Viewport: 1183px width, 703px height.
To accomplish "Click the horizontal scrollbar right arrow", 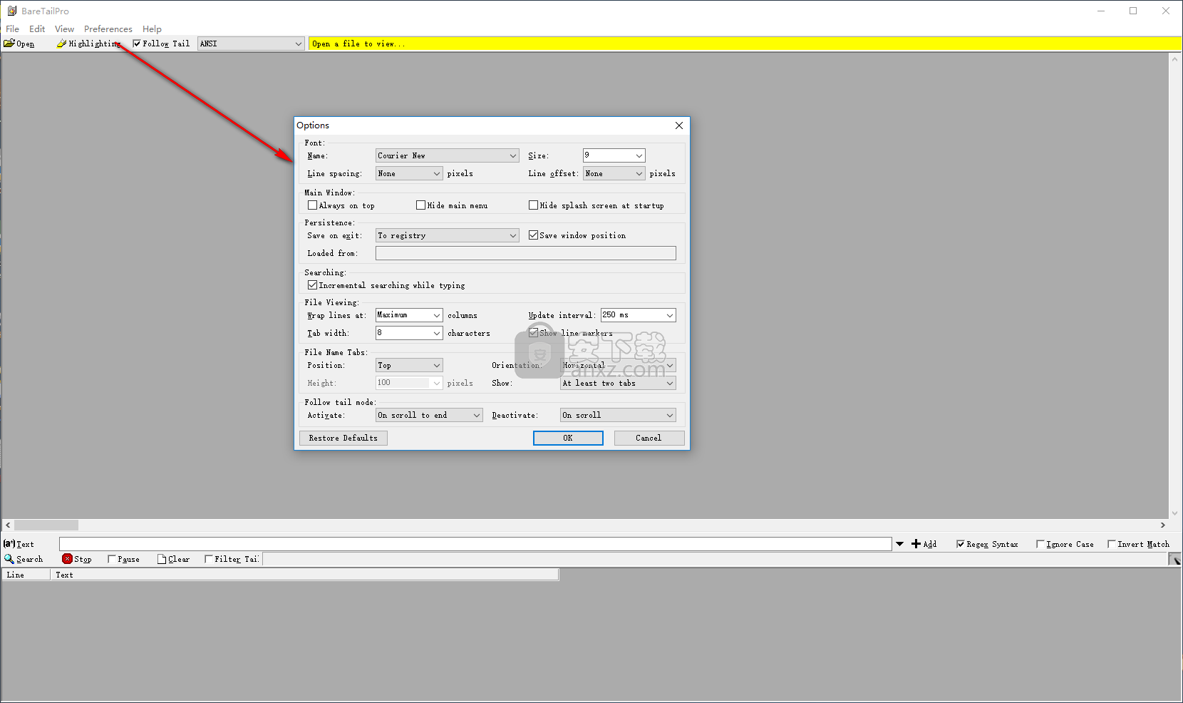I will click(1163, 525).
